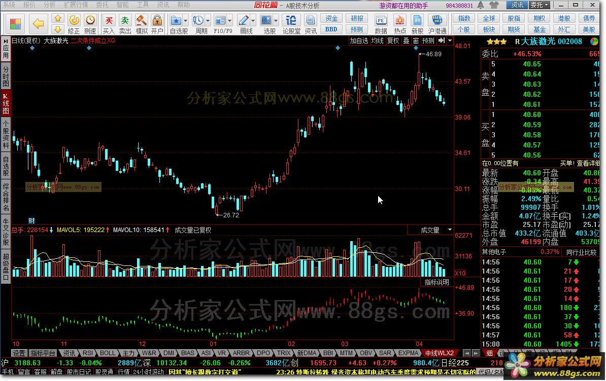Toggle 叠 overlay stock option
606x381 pixels.
coord(406,41)
